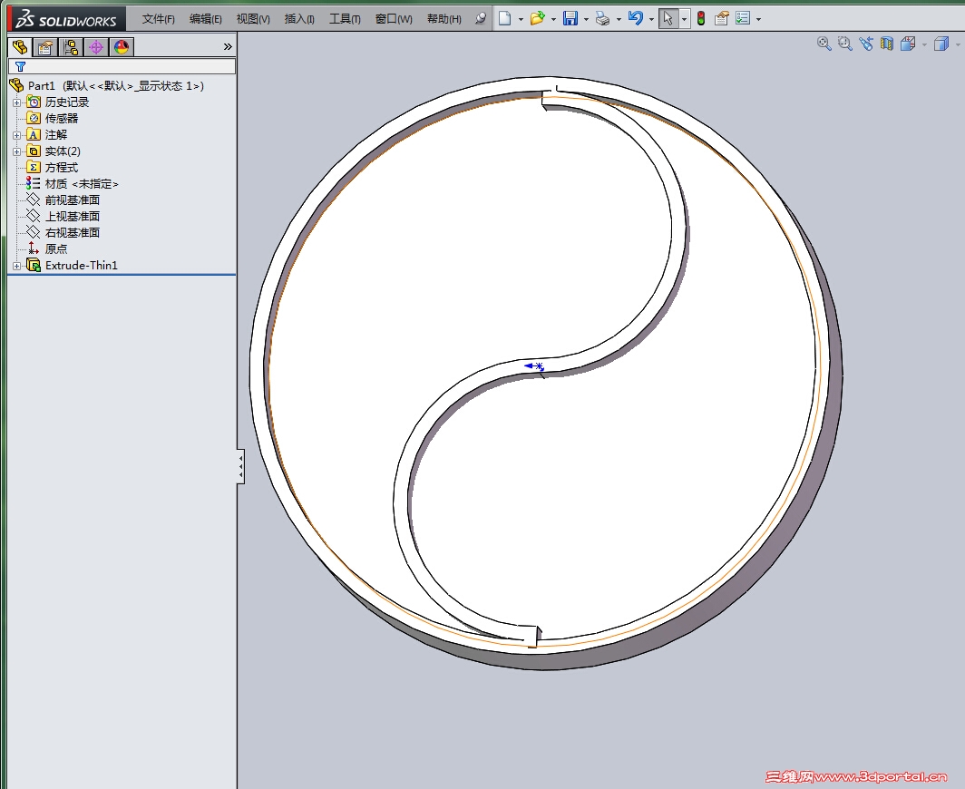Click the feature tree filter field
965x789 pixels.
[x=122, y=66]
